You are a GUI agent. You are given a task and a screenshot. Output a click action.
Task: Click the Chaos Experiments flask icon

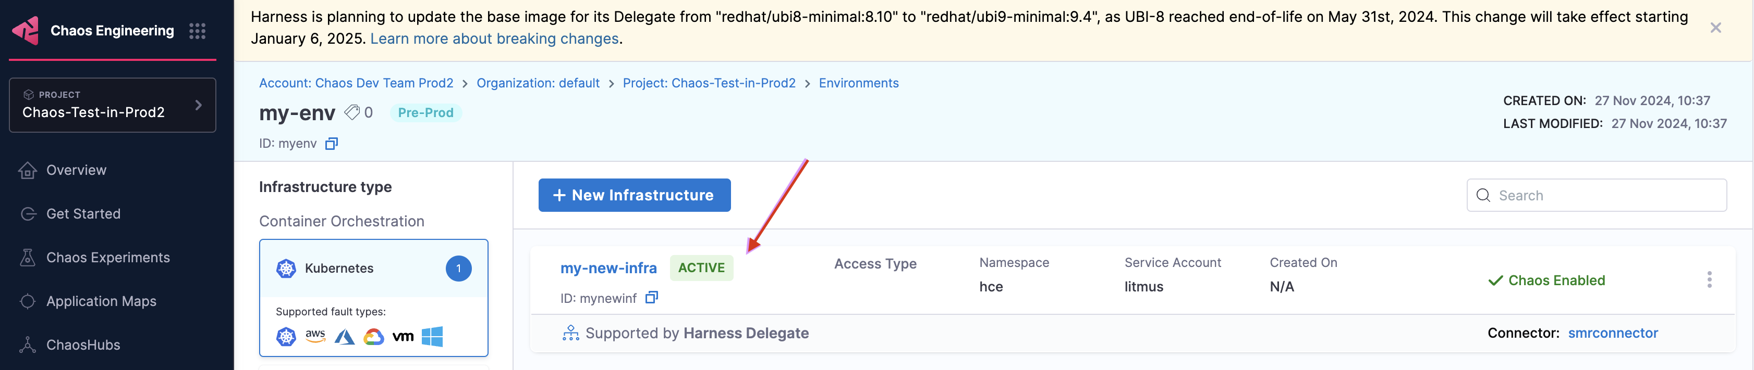[x=28, y=257]
